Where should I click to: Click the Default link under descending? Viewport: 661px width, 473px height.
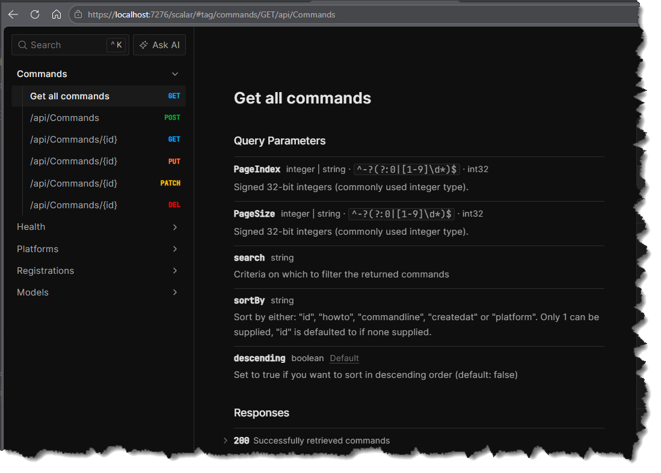pos(344,358)
